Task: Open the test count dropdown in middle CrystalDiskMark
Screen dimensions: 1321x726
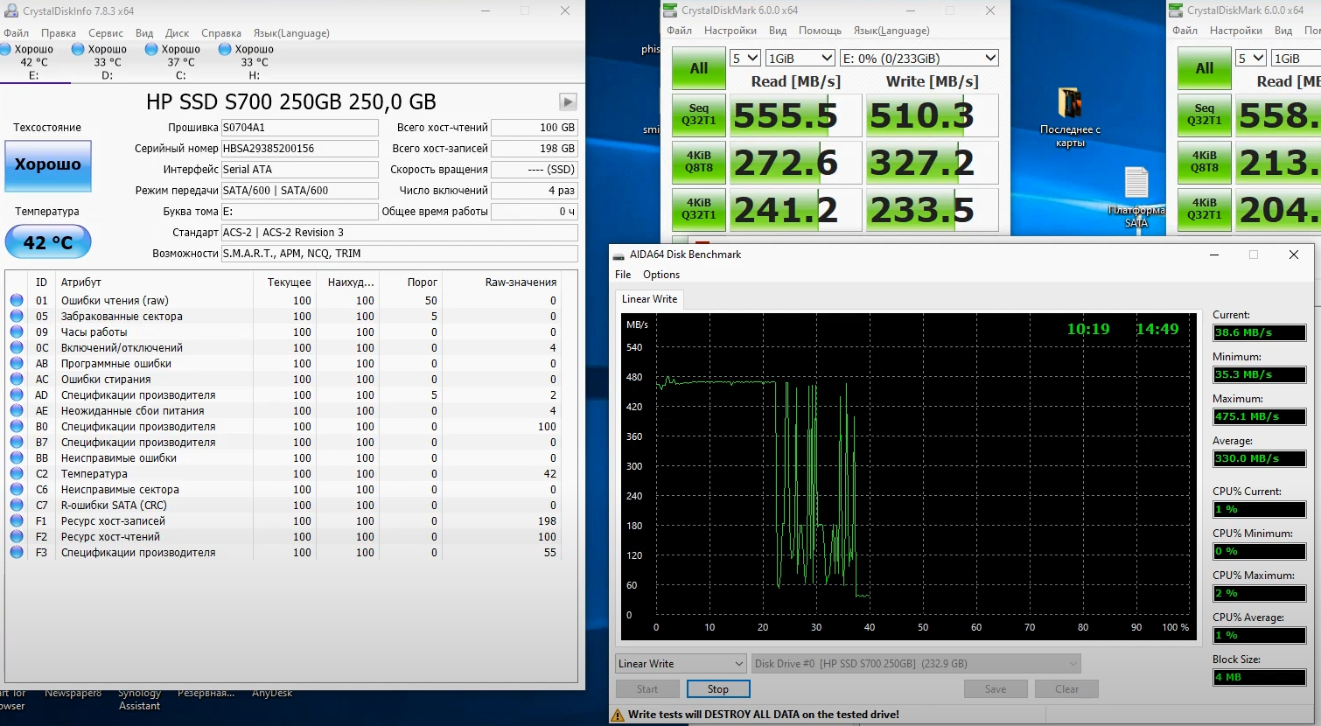Action: tap(745, 58)
